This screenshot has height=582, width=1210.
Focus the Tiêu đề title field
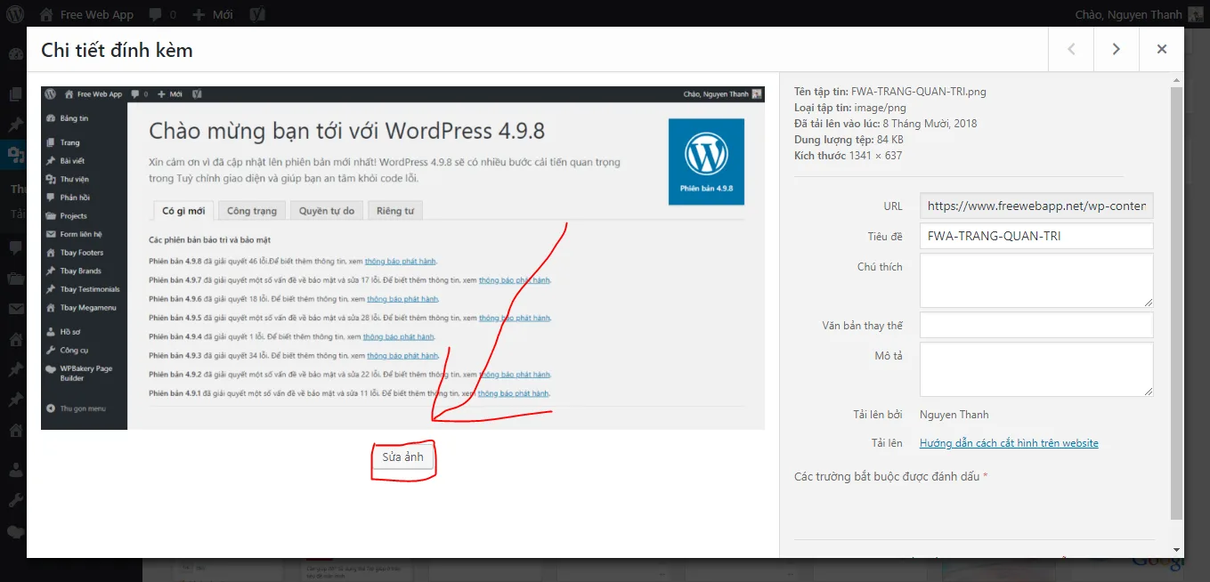coord(1036,236)
